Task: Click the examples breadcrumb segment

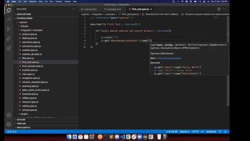Action: (110, 14)
